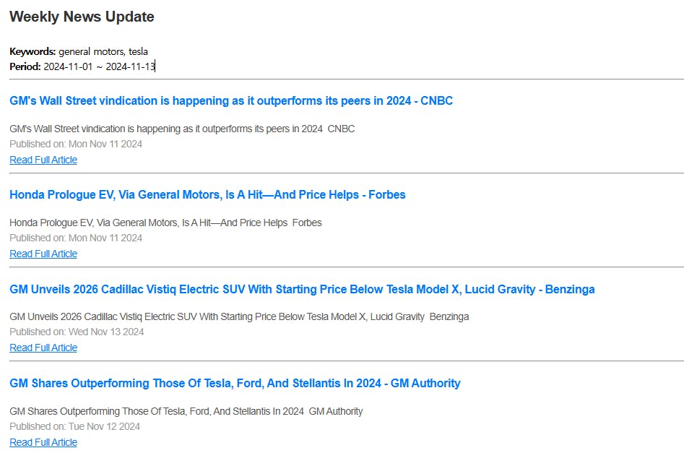Image resolution: width=684 pixels, height=453 pixels.
Task: Click the Honda Prologue Forbes summary text
Action: click(165, 223)
